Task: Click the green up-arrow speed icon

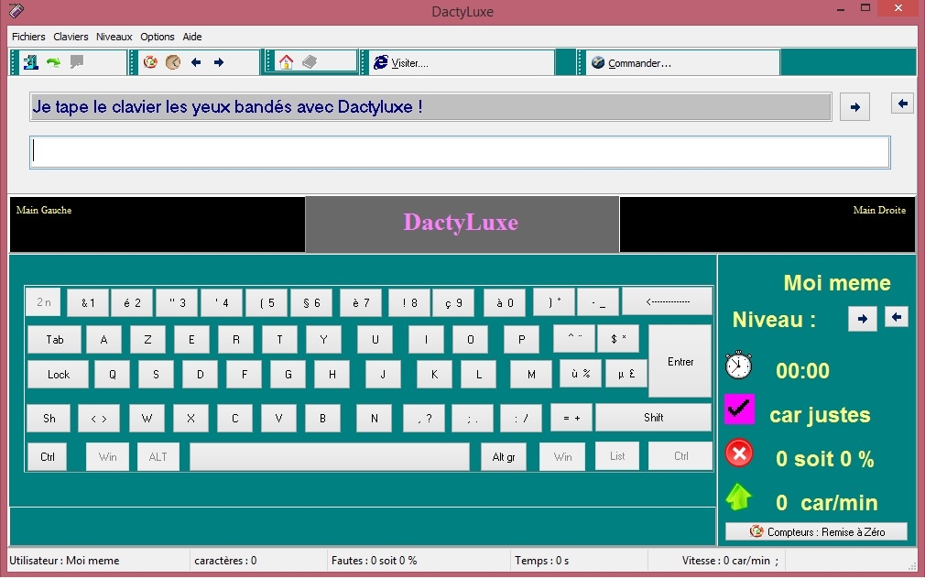Action: (738, 497)
